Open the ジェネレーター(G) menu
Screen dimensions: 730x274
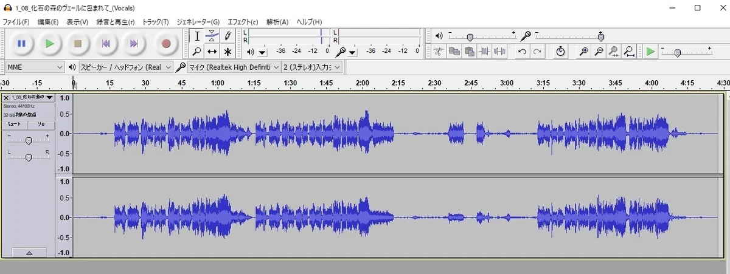198,22
